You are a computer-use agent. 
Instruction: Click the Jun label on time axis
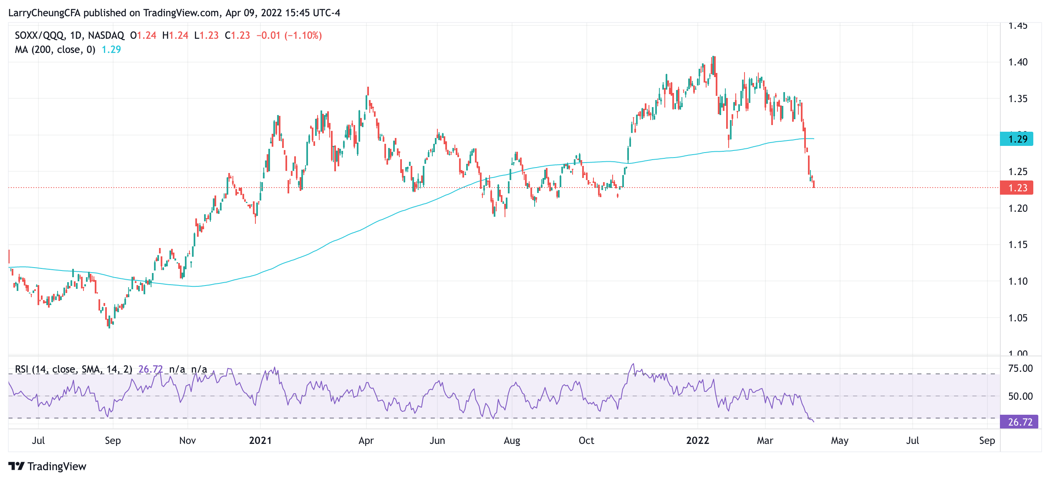pos(437,441)
